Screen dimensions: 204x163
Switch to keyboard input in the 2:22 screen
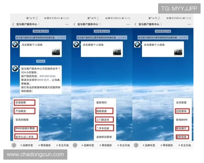[x=136, y=145]
